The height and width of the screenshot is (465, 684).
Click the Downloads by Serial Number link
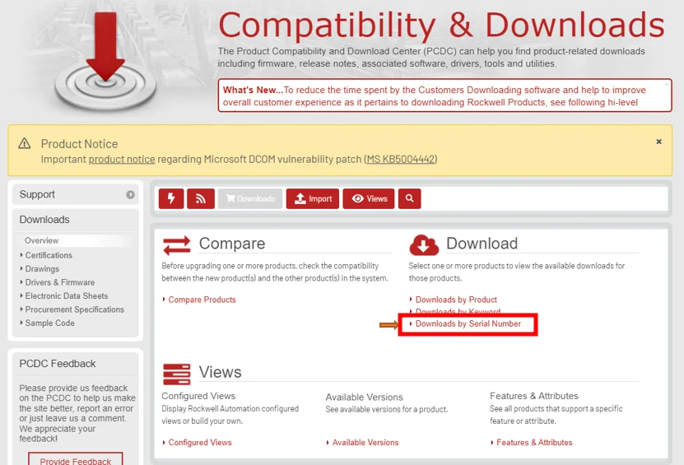(x=468, y=323)
